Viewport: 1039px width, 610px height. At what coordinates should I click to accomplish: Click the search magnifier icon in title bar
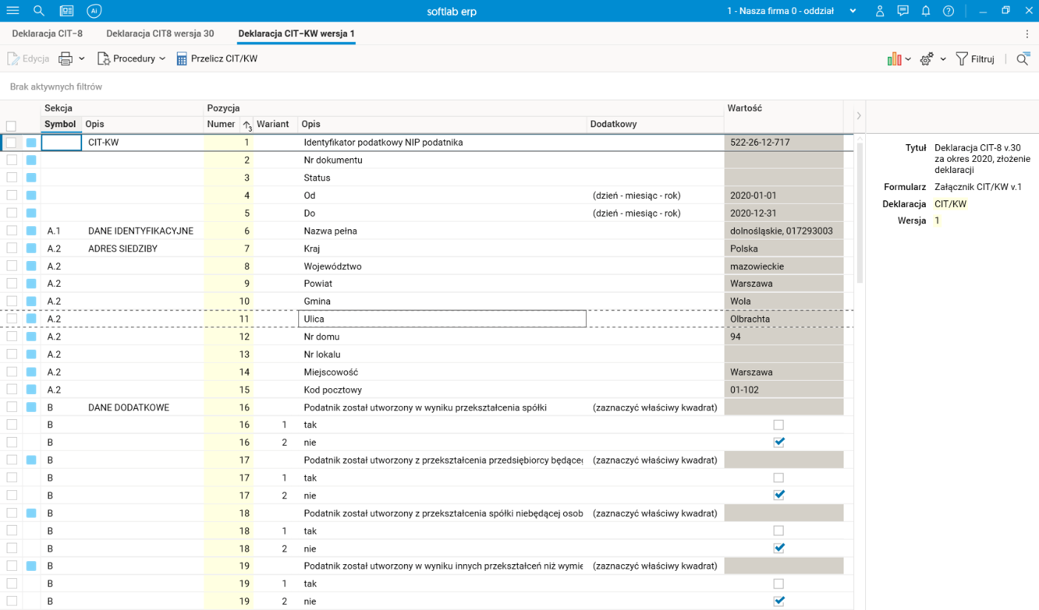pyautogui.click(x=39, y=11)
